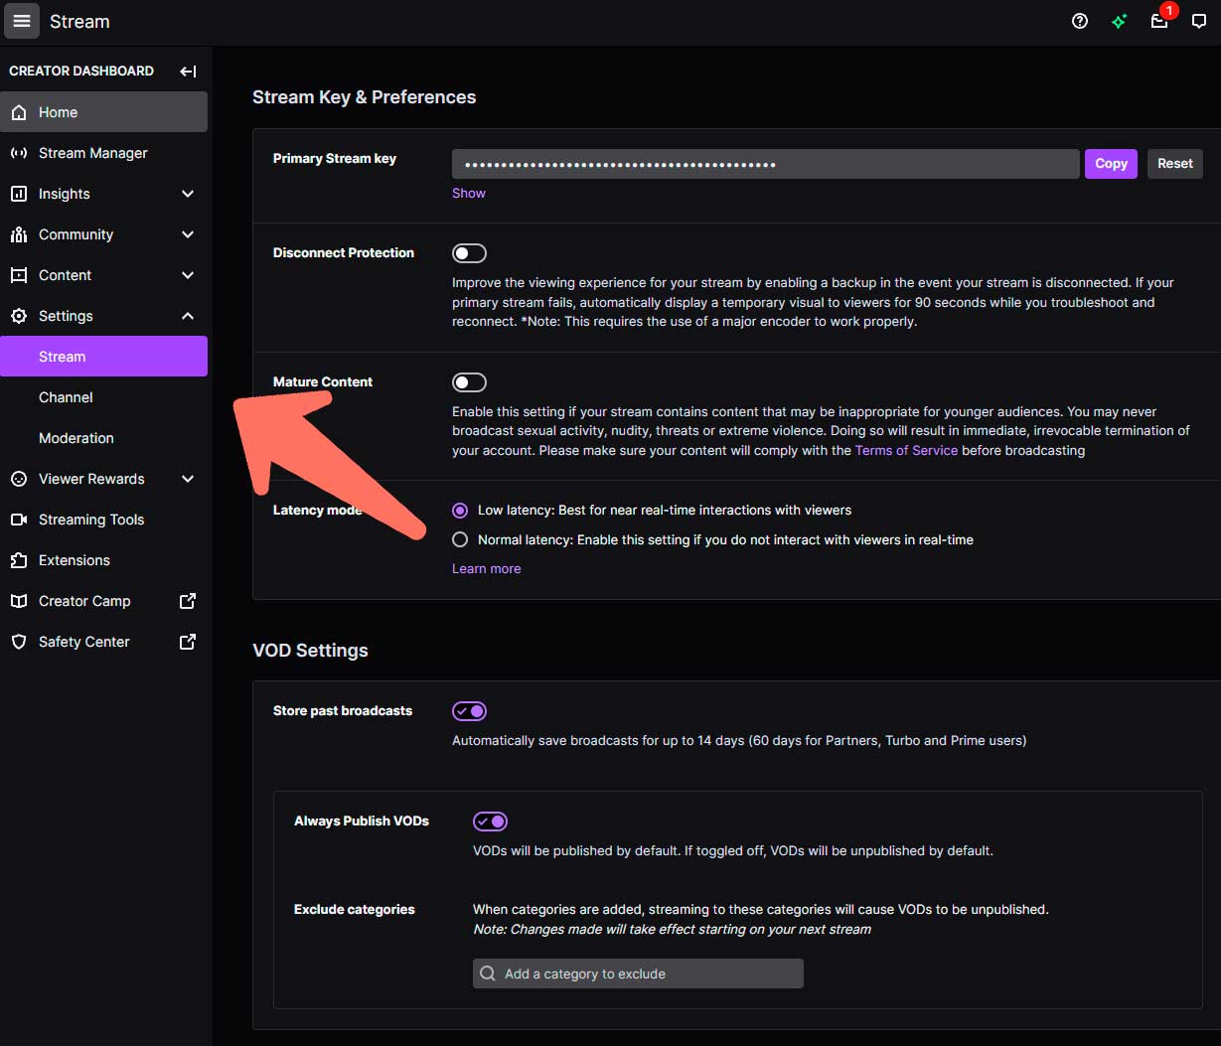
Task: Open Channel settings
Action: coord(104,397)
